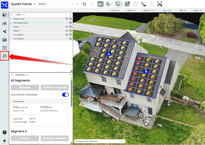The width and height of the screenshot is (205, 145).
Task: Toggle visibility of the Occluders layer
Action: click(67, 35)
